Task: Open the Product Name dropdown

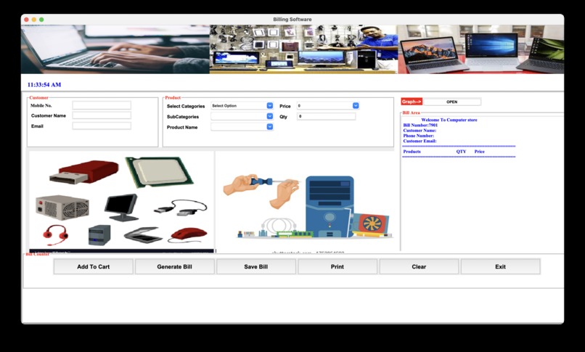Action: tap(242, 127)
